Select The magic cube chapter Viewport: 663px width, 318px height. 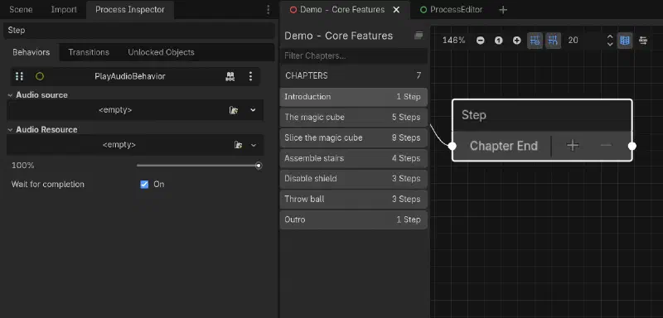point(354,117)
